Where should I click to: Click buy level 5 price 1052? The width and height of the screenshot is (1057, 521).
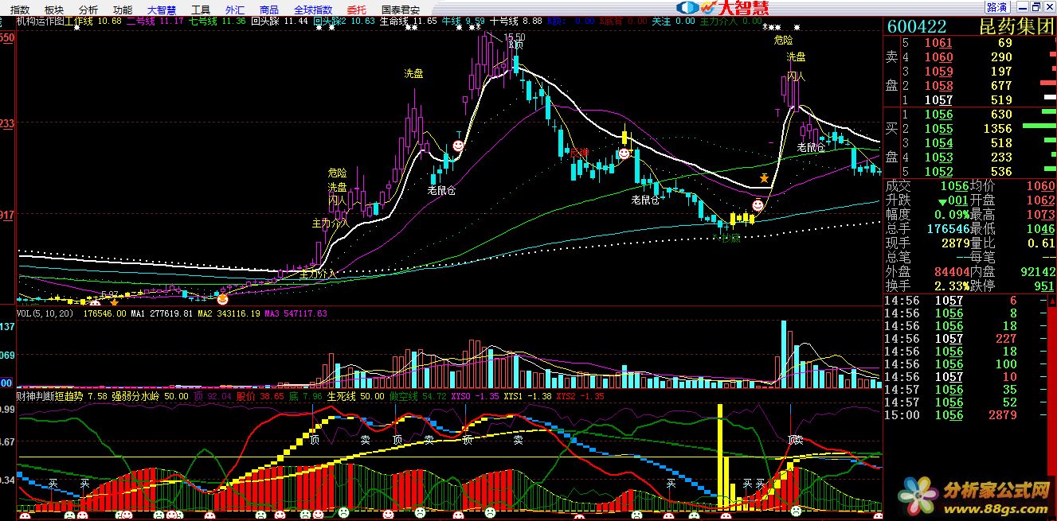point(938,172)
